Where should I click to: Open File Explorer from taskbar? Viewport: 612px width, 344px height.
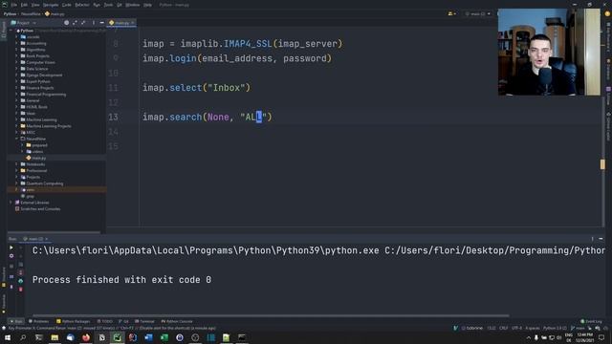(x=55, y=337)
